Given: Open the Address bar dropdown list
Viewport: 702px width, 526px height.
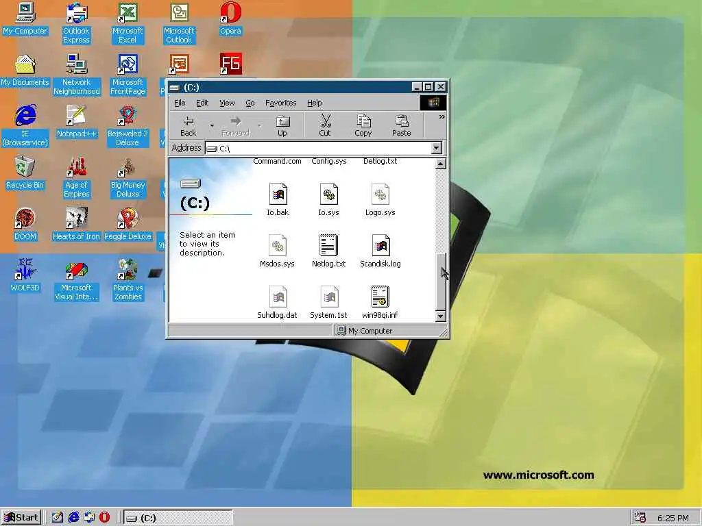Looking at the screenshot, I should point(437,148).
